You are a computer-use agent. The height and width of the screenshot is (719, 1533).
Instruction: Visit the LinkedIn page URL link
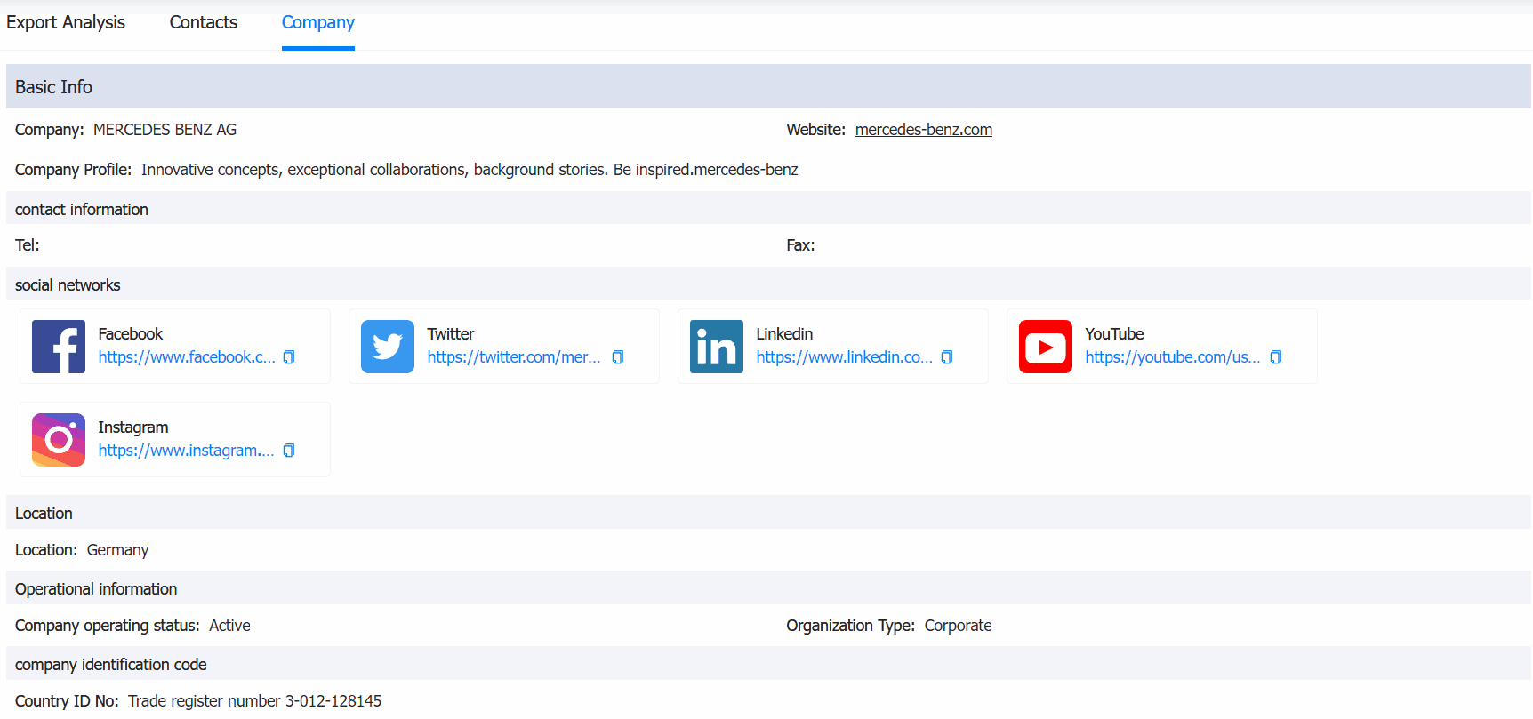pos(844,357)
